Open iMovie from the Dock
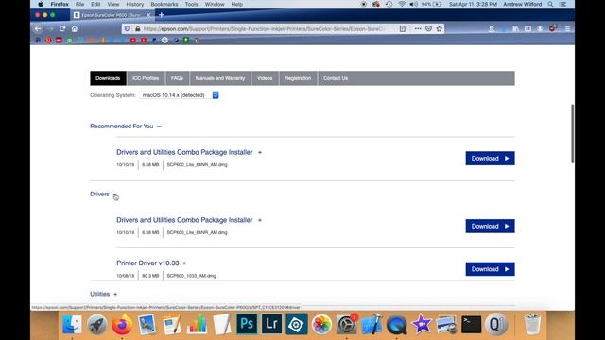Screen dimensions: 605x340 (x=422, y=324)
